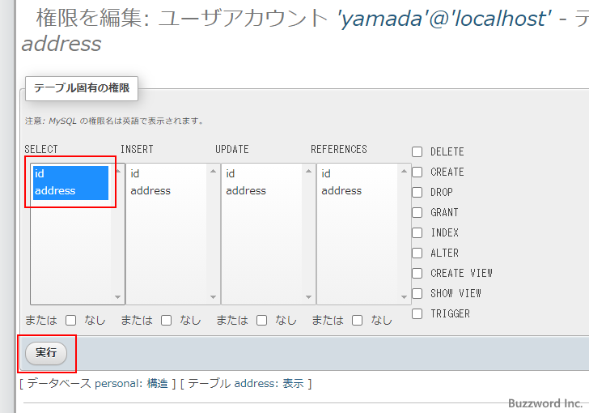Image resolution: width=589 pixels, height=413 pixels.
Task: Check the CREATE privilege checkbox
Action: click(x=417, y=172)
